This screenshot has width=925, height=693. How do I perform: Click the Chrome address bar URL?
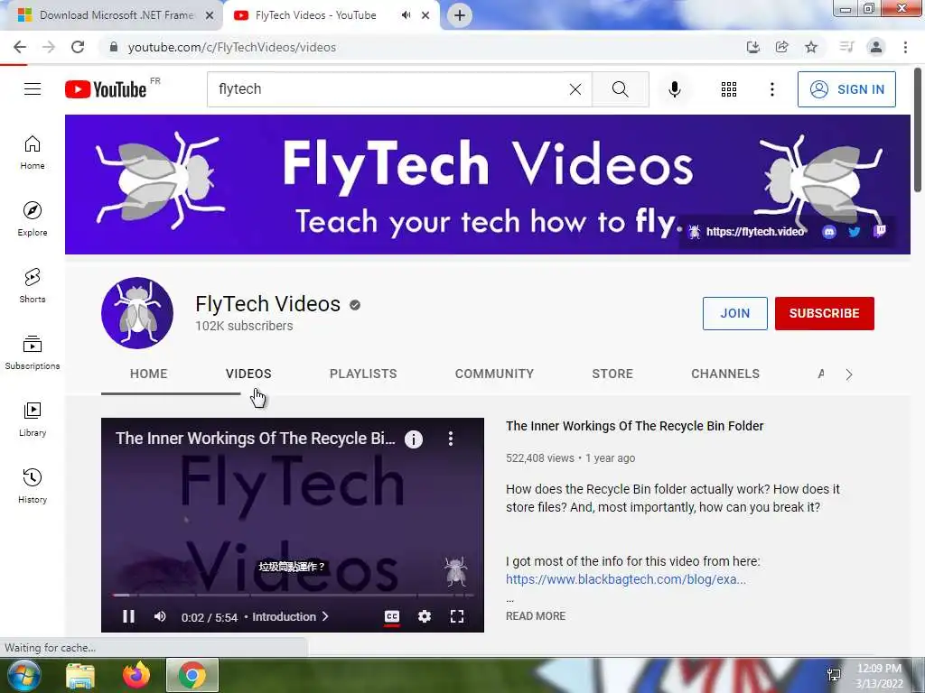[x=232, y=47]
